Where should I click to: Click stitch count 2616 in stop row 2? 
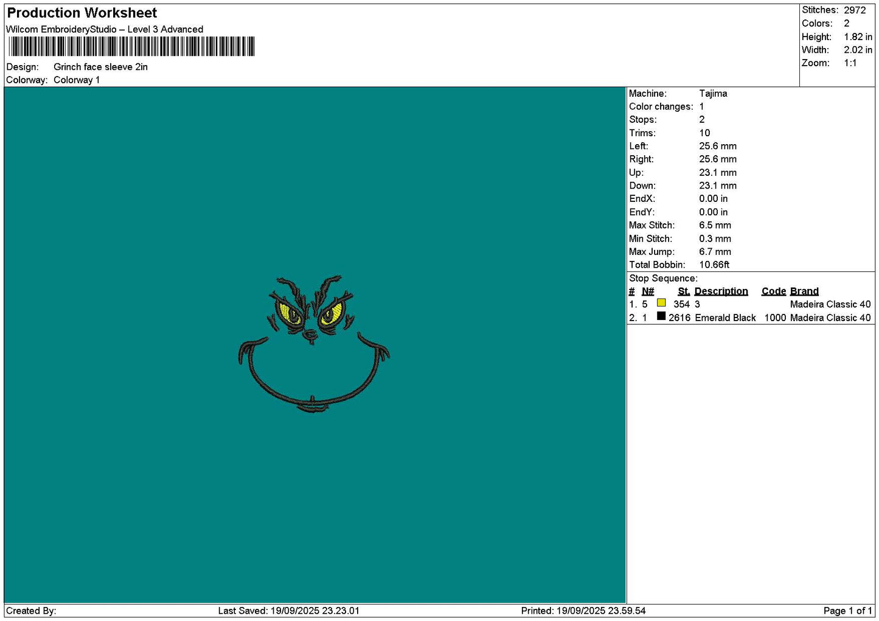(679, 317)
